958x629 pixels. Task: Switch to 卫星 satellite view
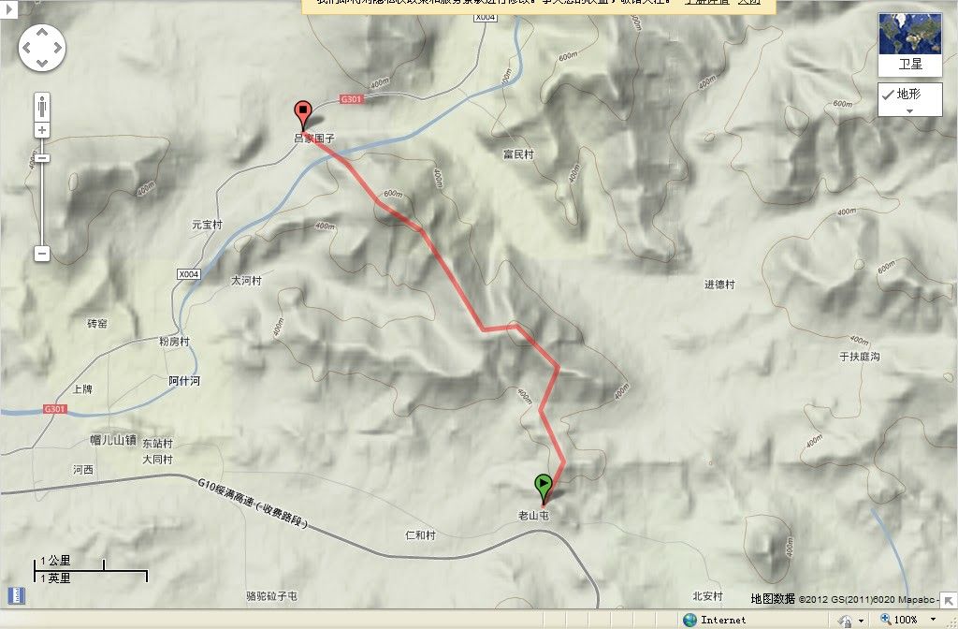tap(909, 45)
